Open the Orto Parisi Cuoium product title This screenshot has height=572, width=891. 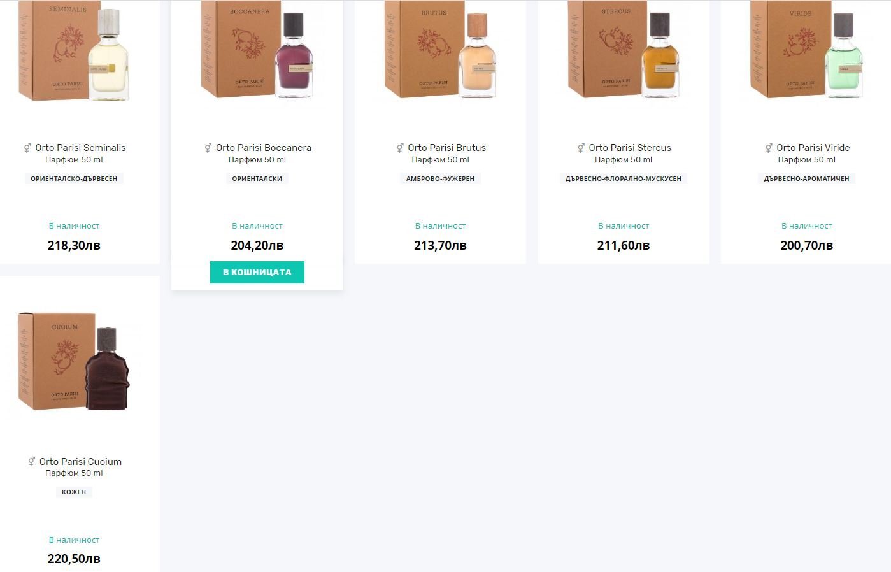click(x=80, y=462)
